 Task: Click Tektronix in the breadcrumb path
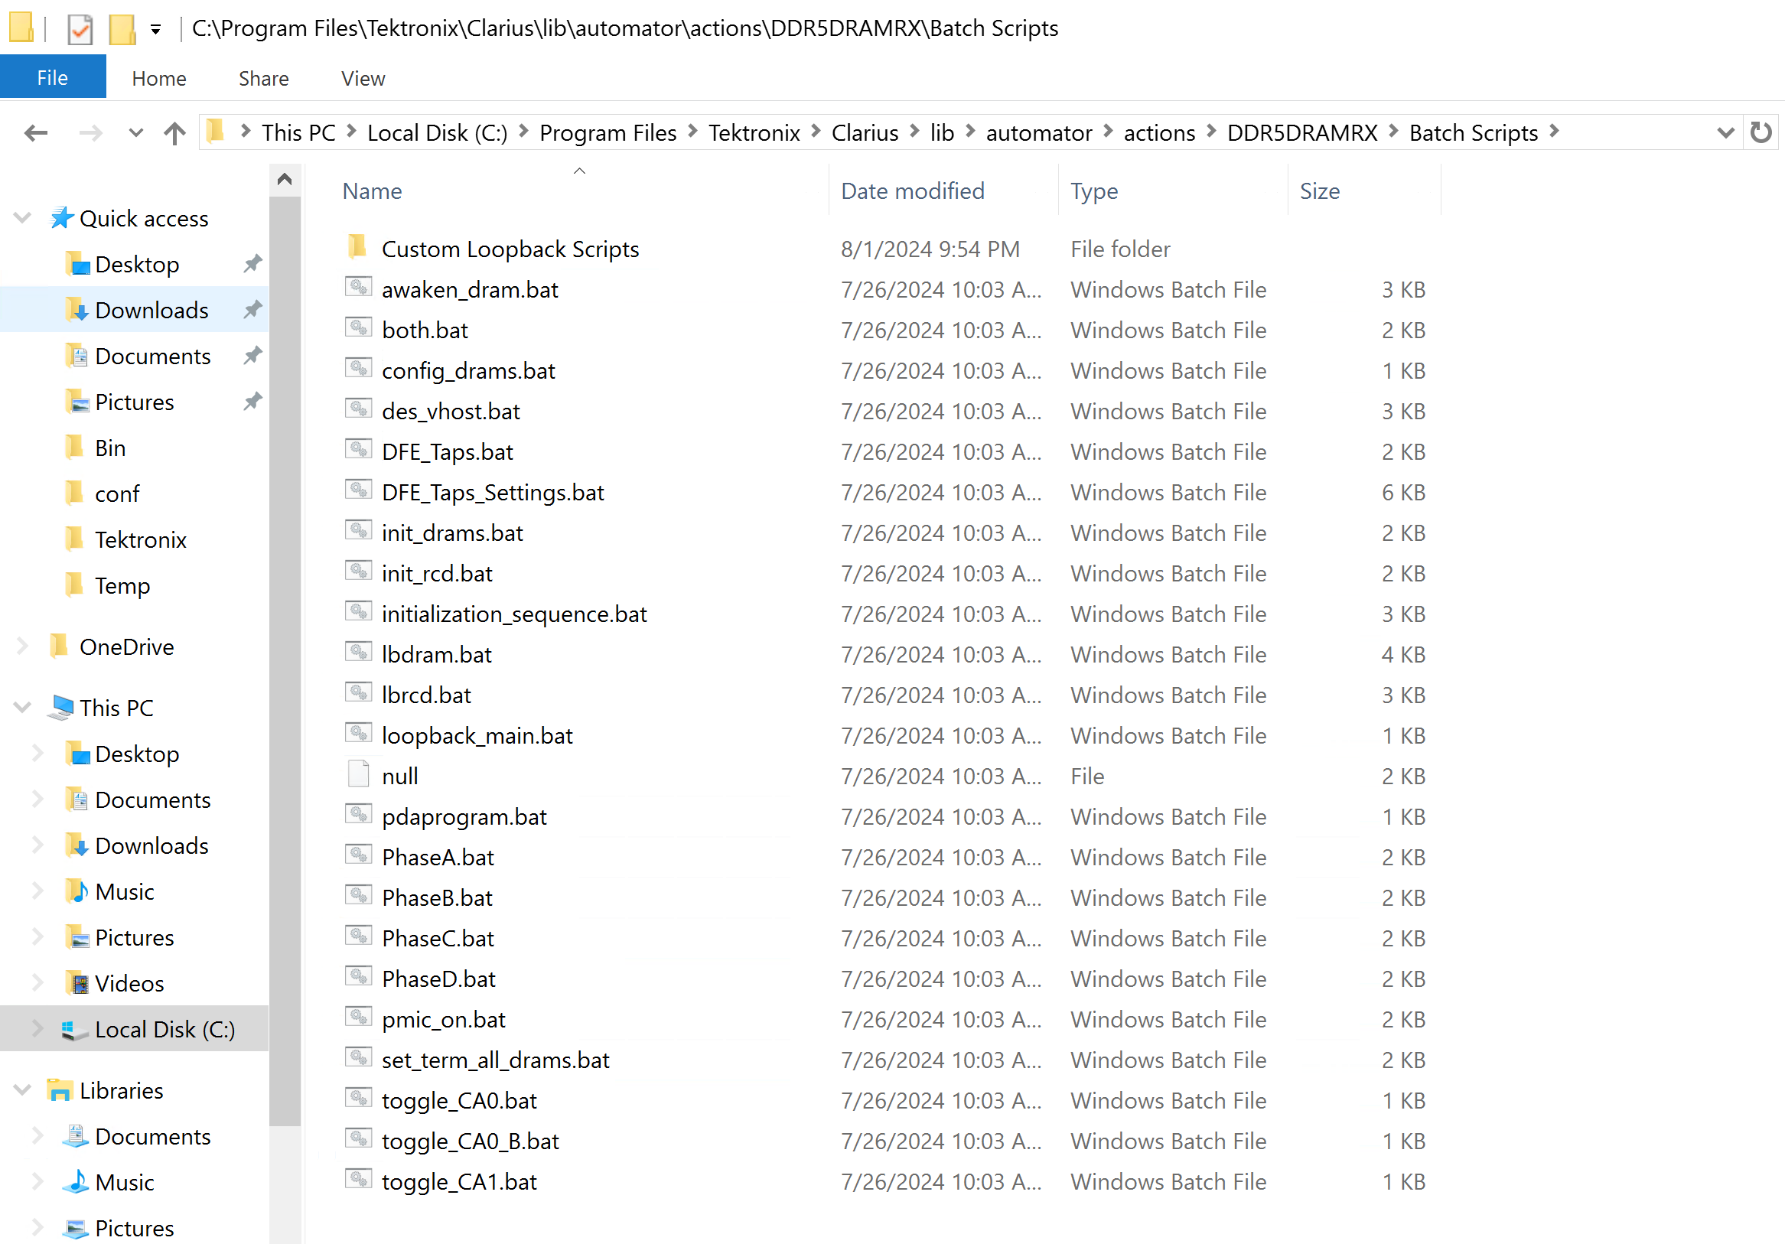pos(754,133)
